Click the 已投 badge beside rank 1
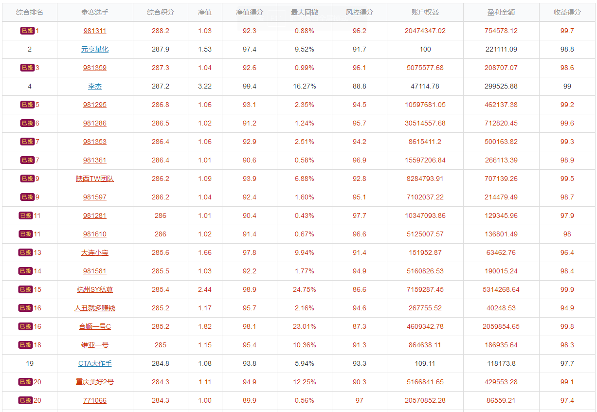This screenshot has height=412, width=597. pyautogui.click(x=27, y=31)
